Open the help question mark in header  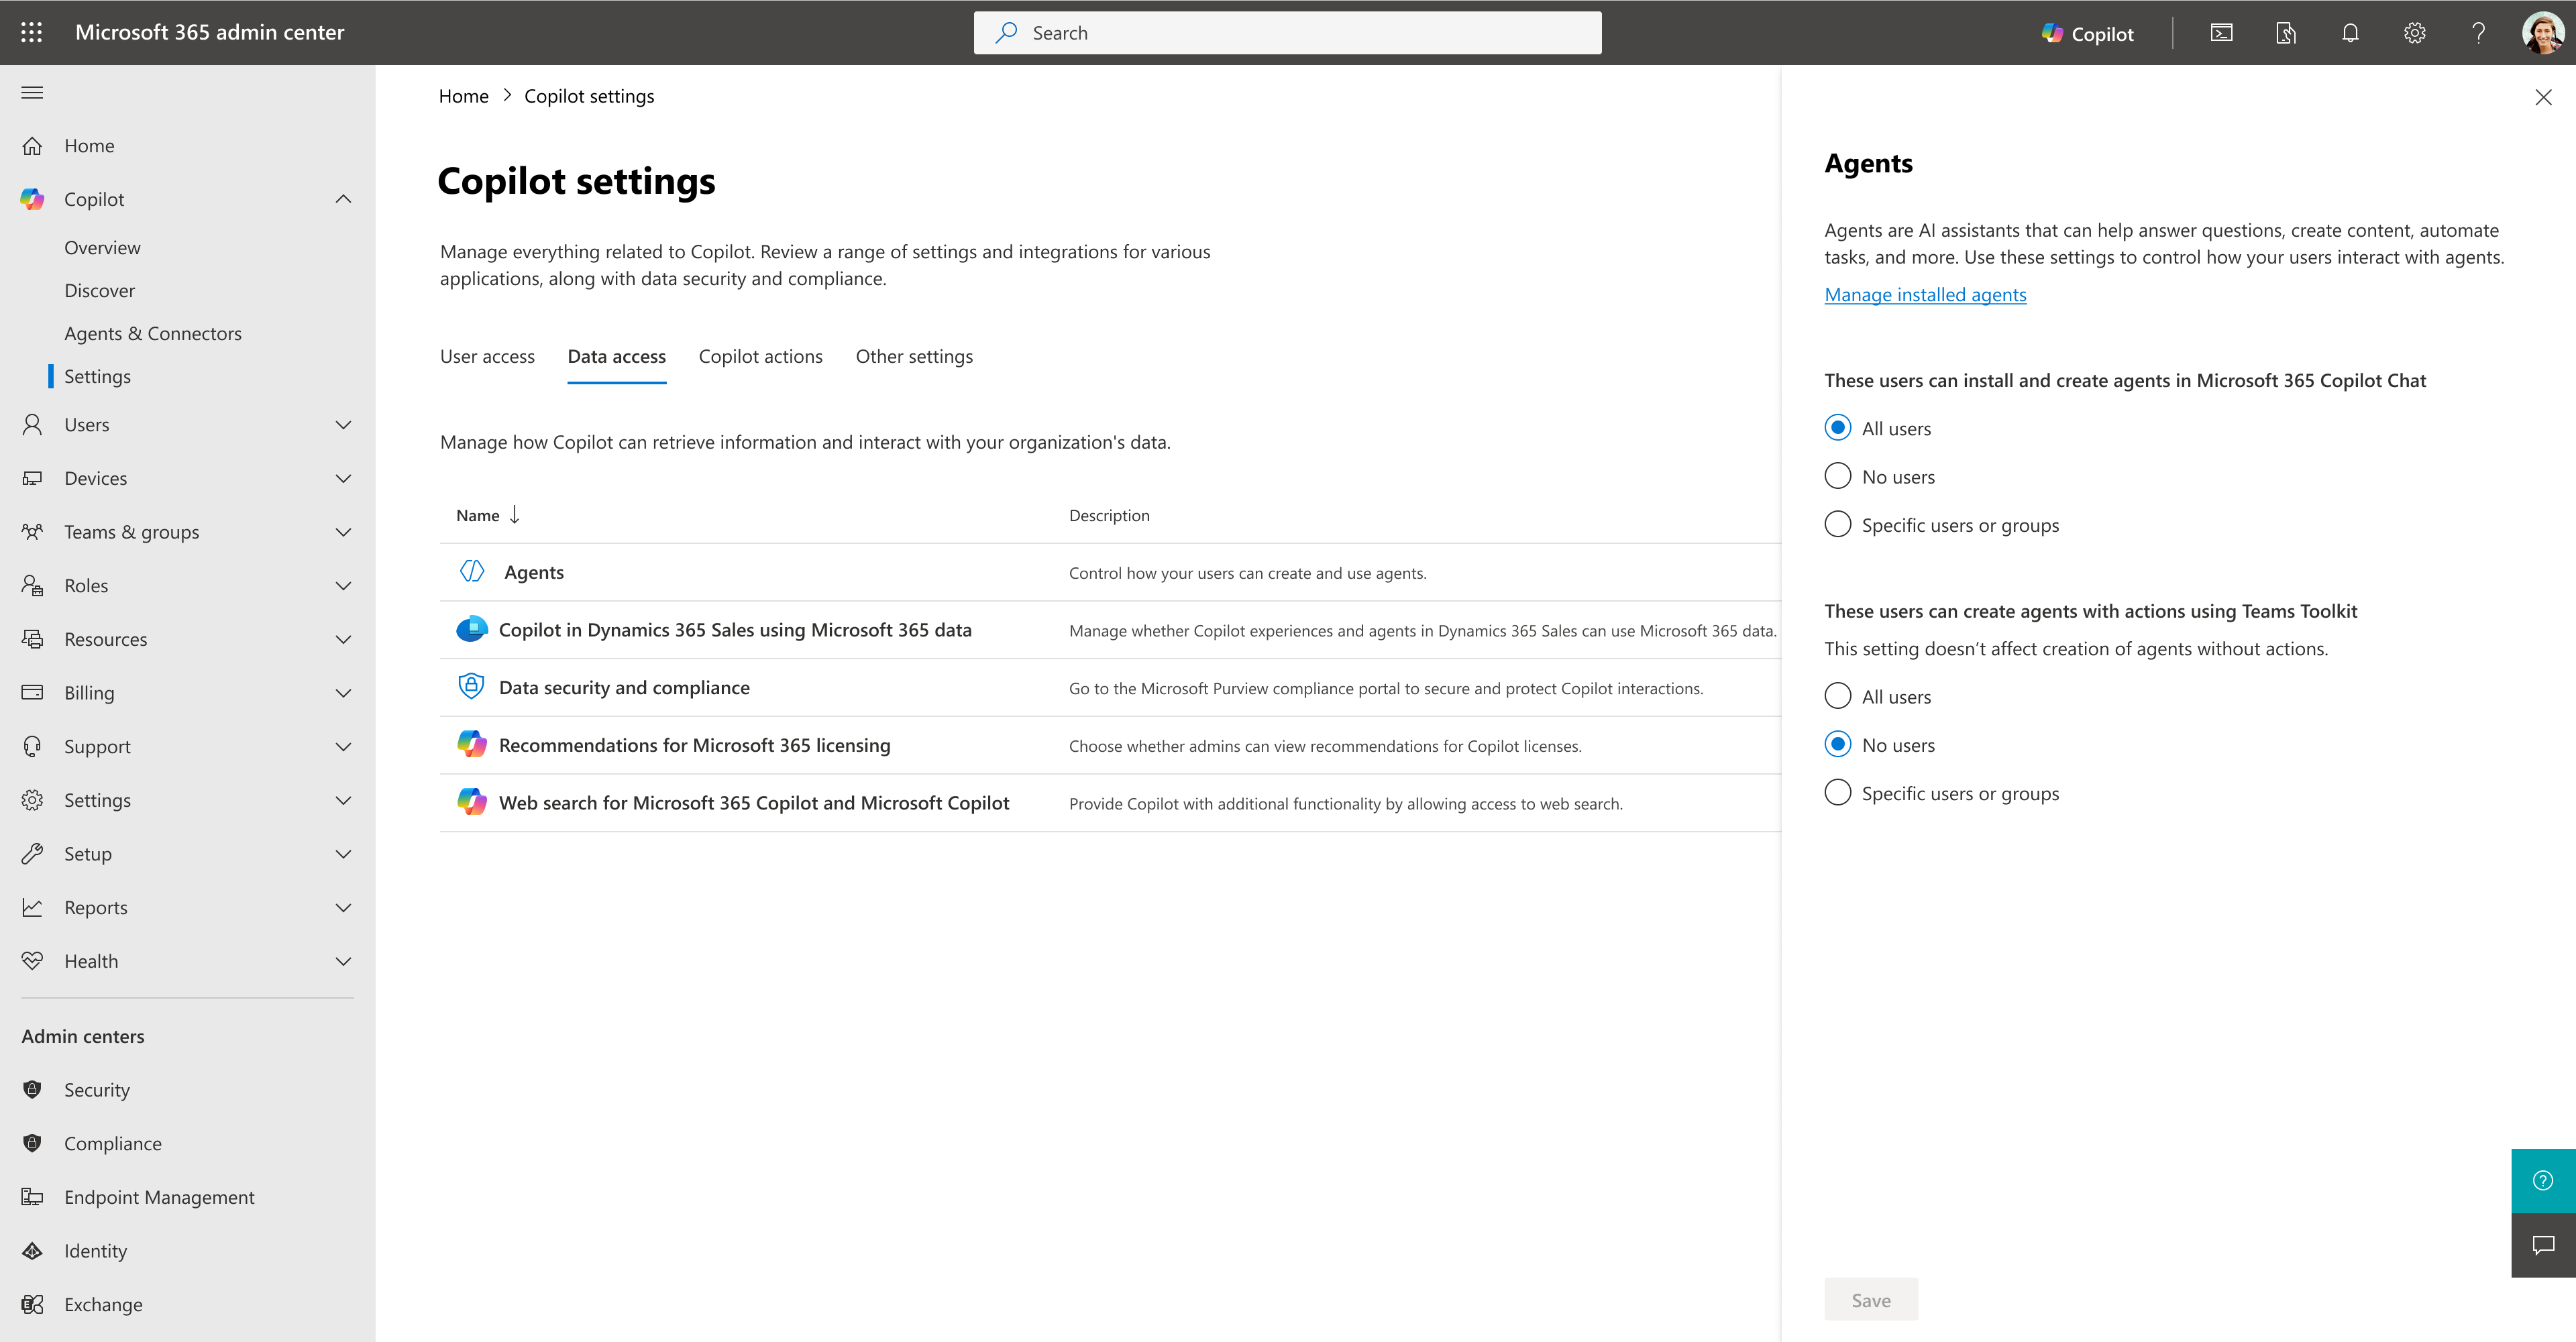click(x=2479, y=33)
